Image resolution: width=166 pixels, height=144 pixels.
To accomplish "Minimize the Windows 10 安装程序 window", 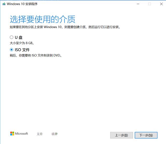I will (138, 4).
